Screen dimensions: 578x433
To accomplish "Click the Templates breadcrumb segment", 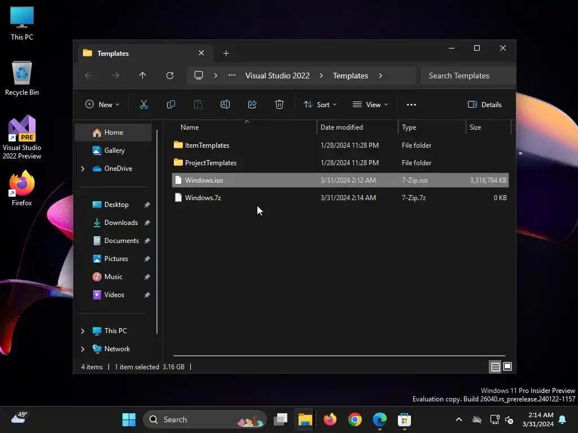I will (x=351, y=76).
